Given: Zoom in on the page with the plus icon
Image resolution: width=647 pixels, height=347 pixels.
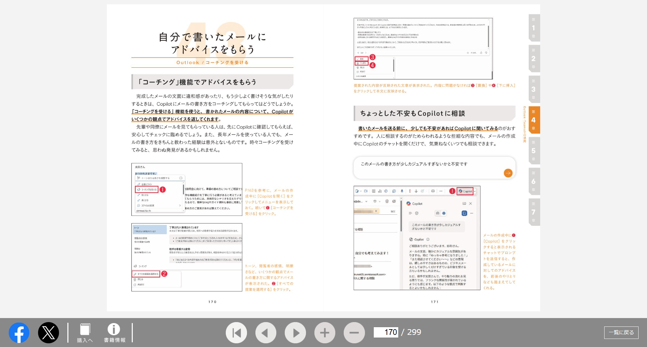Looking at the screenshot, I should (325, 333).
